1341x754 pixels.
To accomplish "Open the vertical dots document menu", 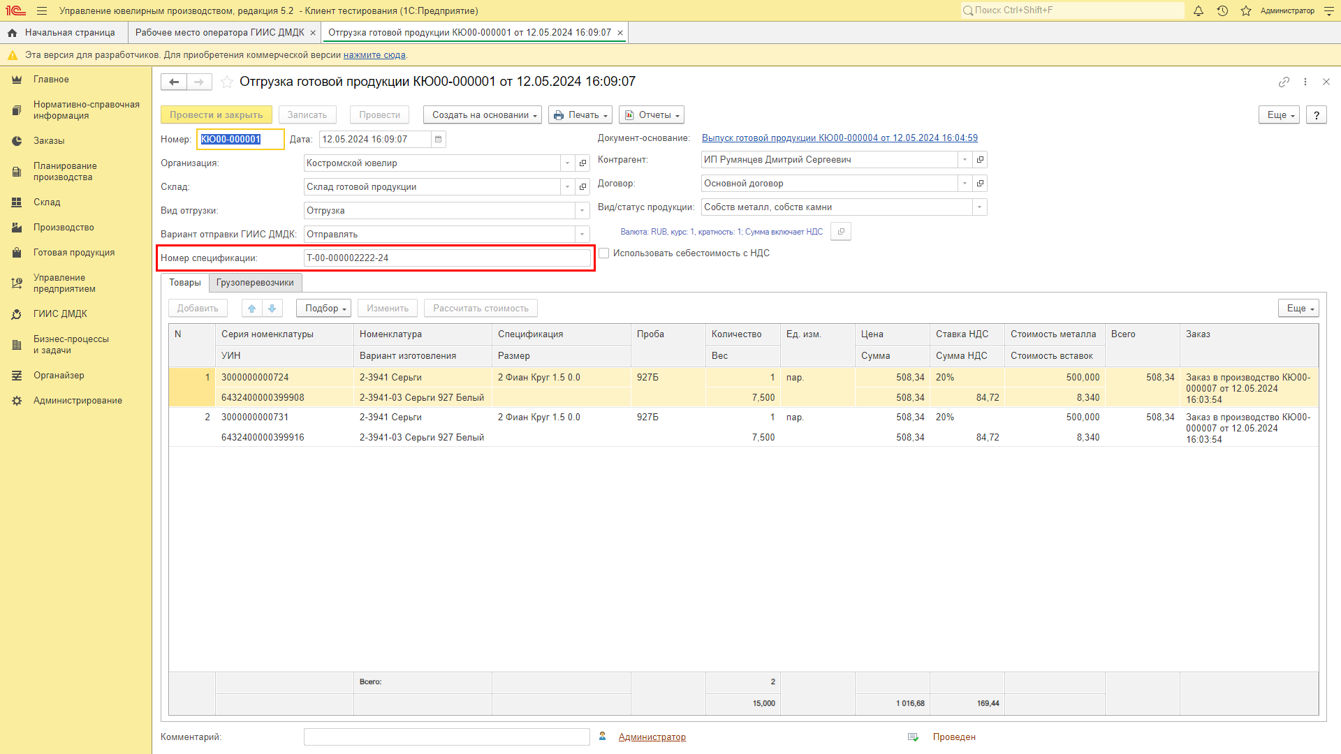I will click(1305, 82).
